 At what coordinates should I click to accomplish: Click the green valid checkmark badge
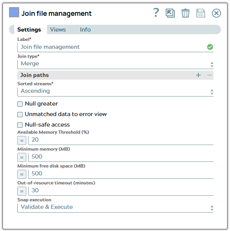(210, 47)
